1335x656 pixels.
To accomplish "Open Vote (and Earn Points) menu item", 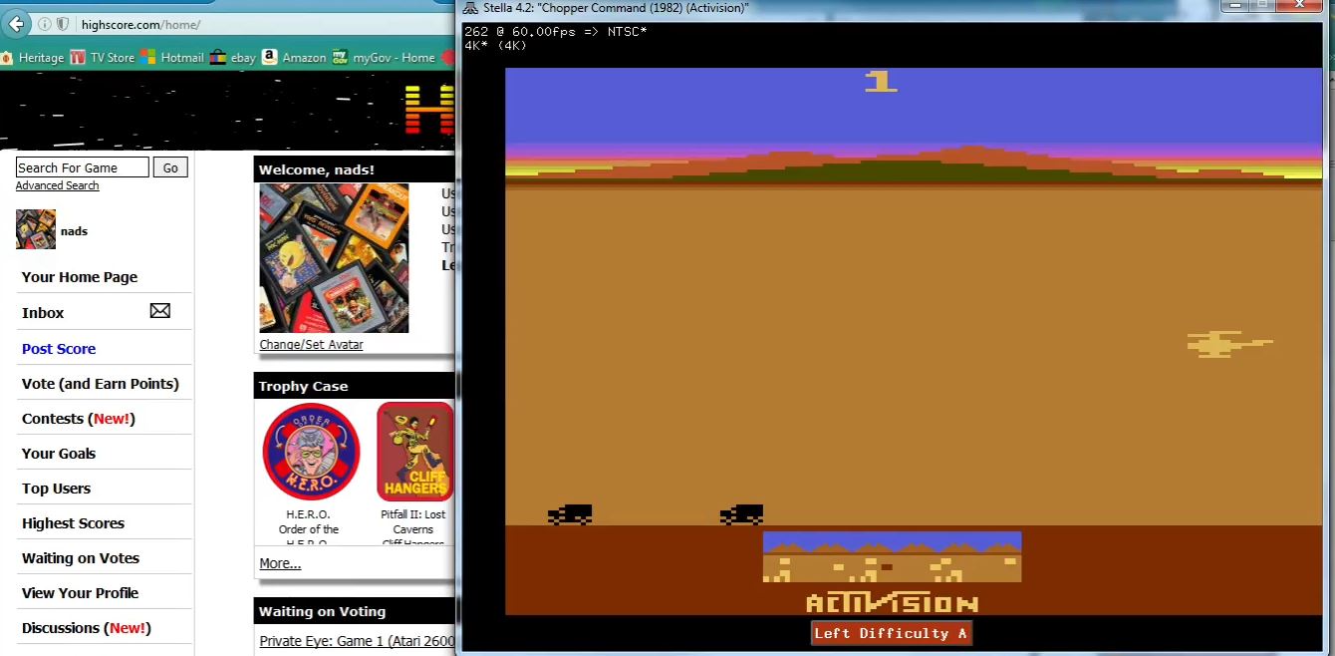I will click(101, 383).
